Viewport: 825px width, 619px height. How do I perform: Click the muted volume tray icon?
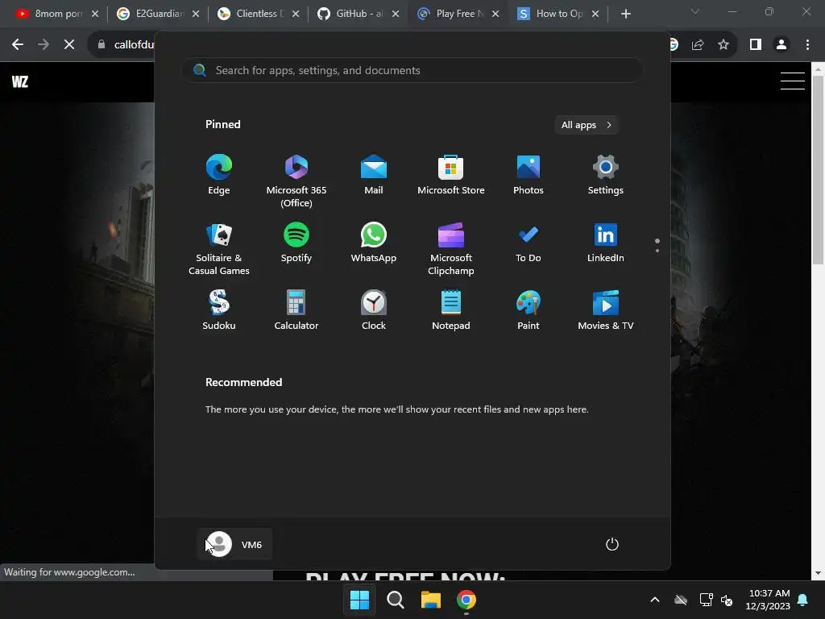click(x=728, y=600)
